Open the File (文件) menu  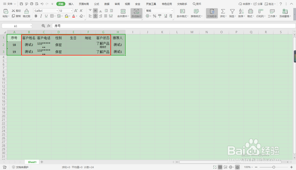9,4
